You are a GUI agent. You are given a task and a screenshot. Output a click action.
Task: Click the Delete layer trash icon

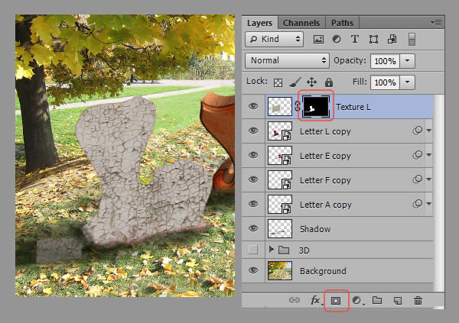(x=418, y=301)
